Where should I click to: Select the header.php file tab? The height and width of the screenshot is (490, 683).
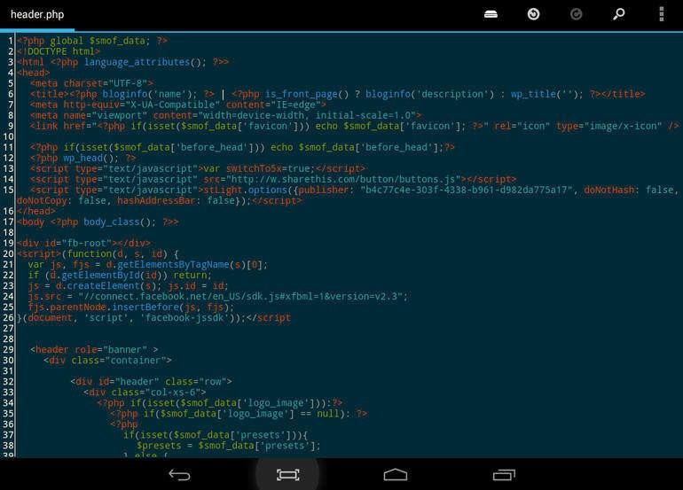coord(37,14)
